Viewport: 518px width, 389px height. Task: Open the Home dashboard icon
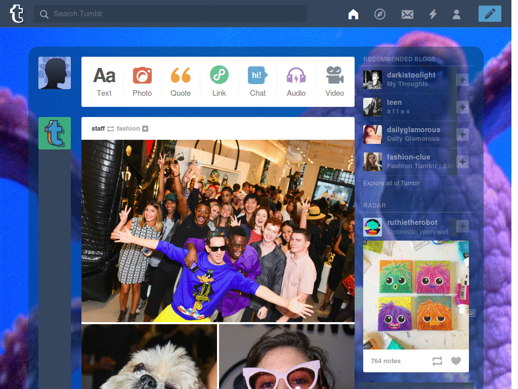tap(353, 14)
